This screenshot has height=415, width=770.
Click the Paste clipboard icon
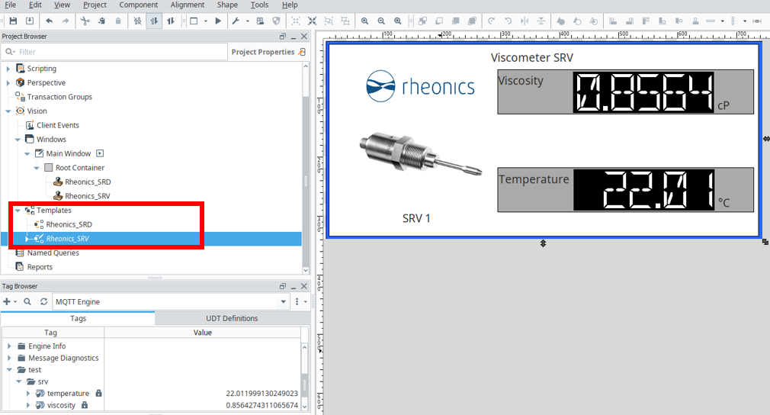tap(118, 21)
